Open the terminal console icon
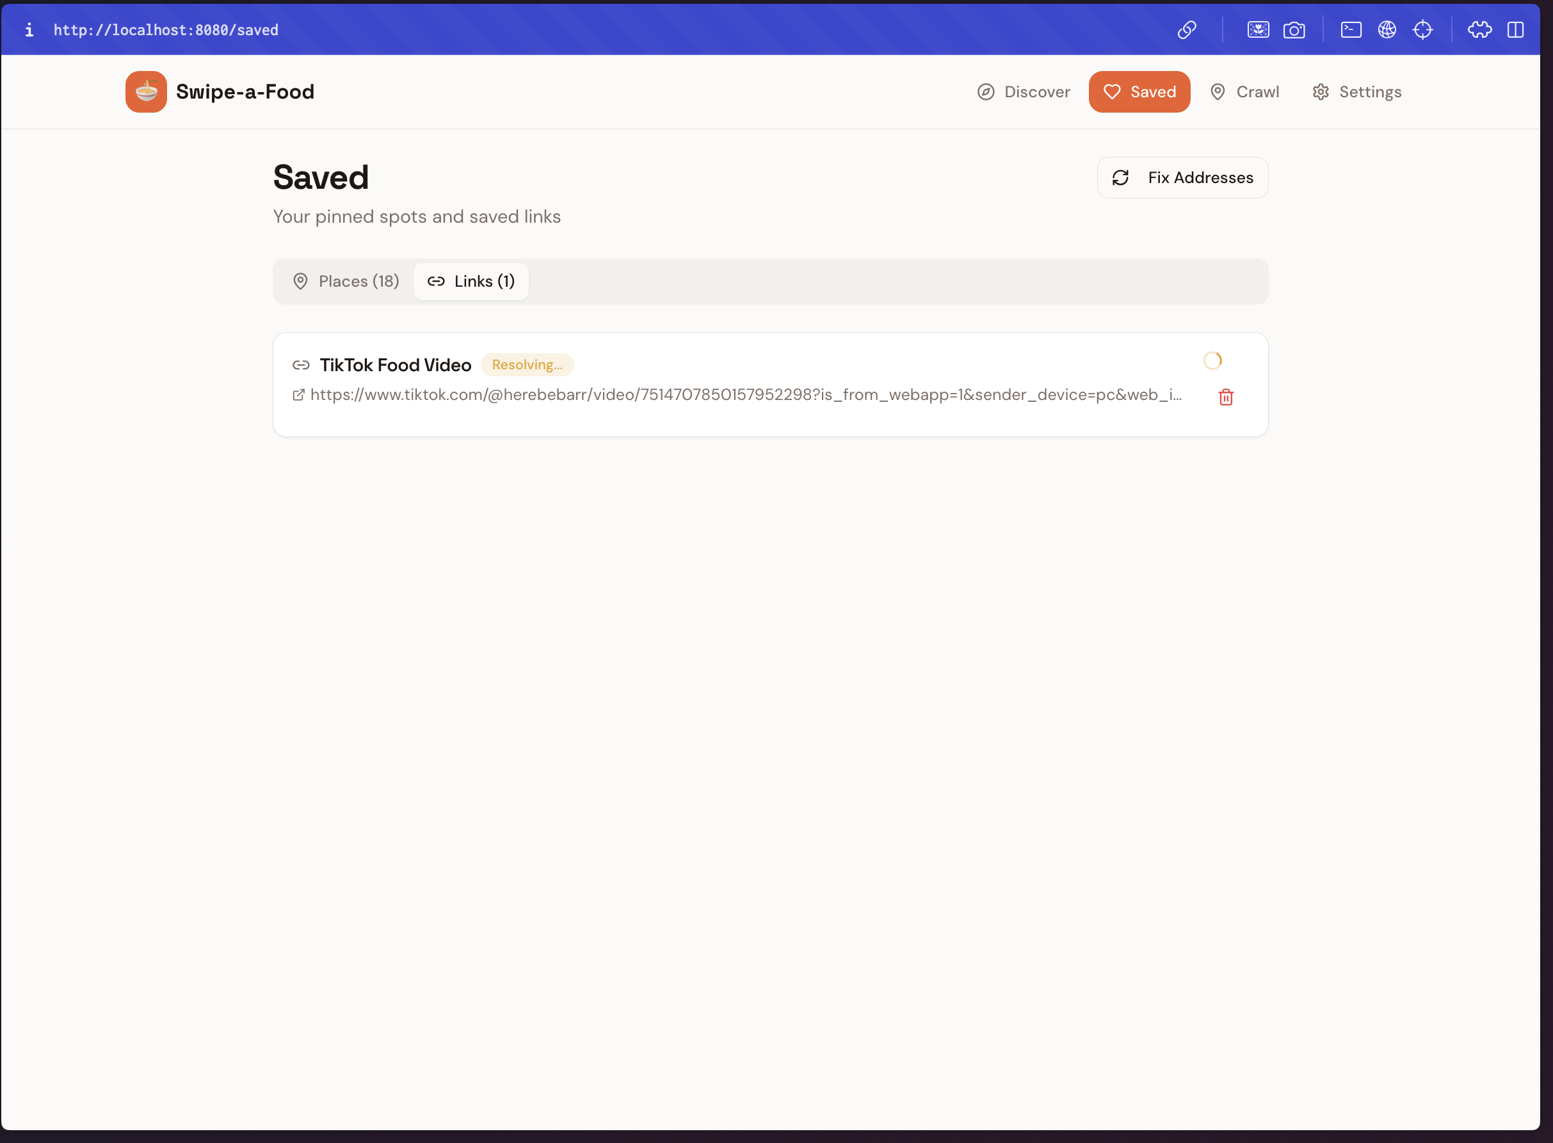The image size is (1553, 1143). [x=1350, y=29]
